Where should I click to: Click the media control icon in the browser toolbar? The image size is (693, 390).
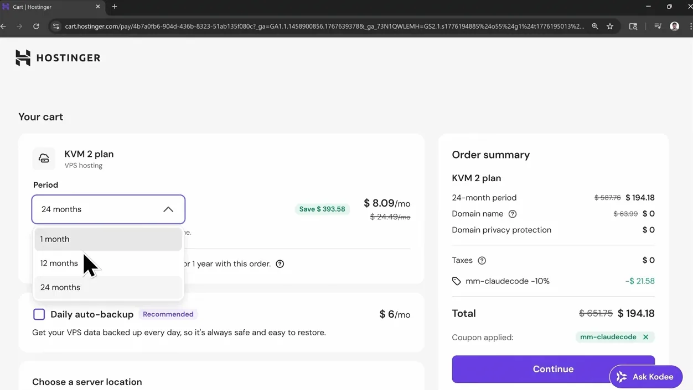point(658,26)
